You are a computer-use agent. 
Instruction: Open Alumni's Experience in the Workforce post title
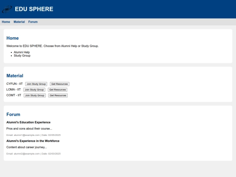33,141
